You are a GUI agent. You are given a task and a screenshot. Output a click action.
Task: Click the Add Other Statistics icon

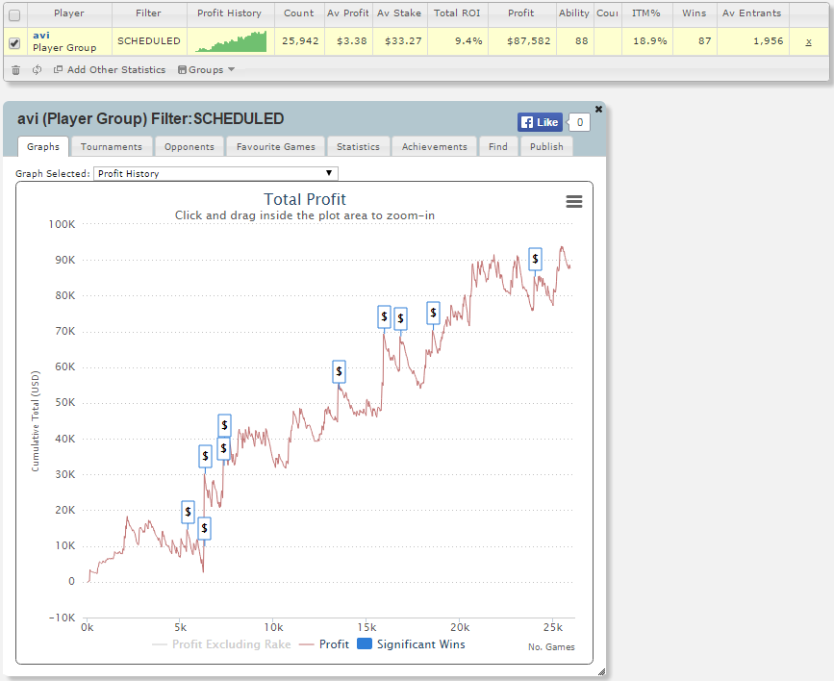[x=58, y=69]
